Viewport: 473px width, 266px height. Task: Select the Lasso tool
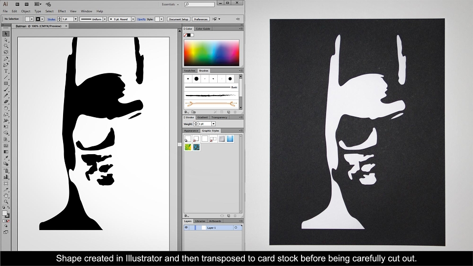(x=6, y=52)
